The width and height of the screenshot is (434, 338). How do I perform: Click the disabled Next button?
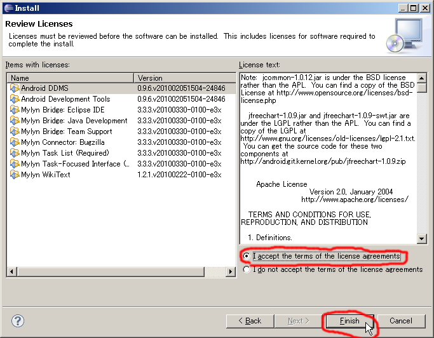point(298,321)
